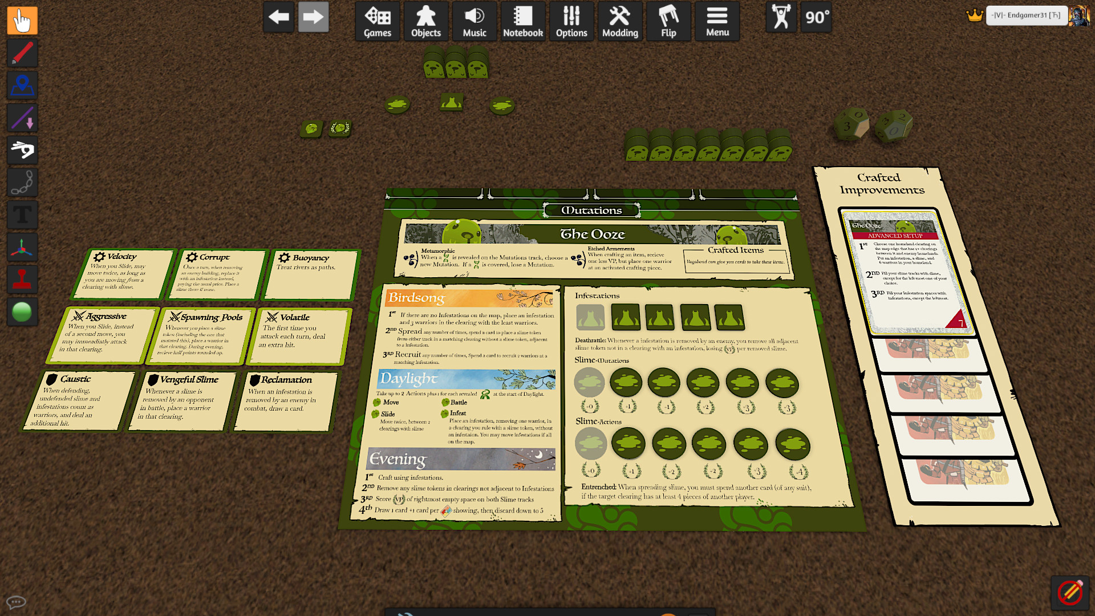This screenshot has height=616, width=1095.
Task: Open the Games menu
Action: pyautogui.click(x=378, y=22)
